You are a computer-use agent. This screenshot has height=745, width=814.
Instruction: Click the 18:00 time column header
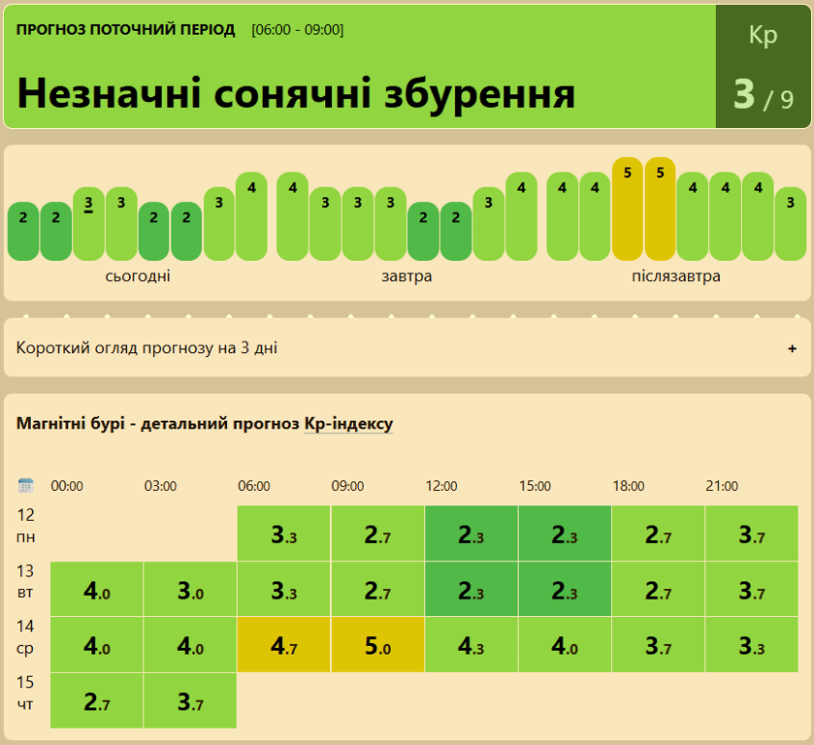[628, 486]
